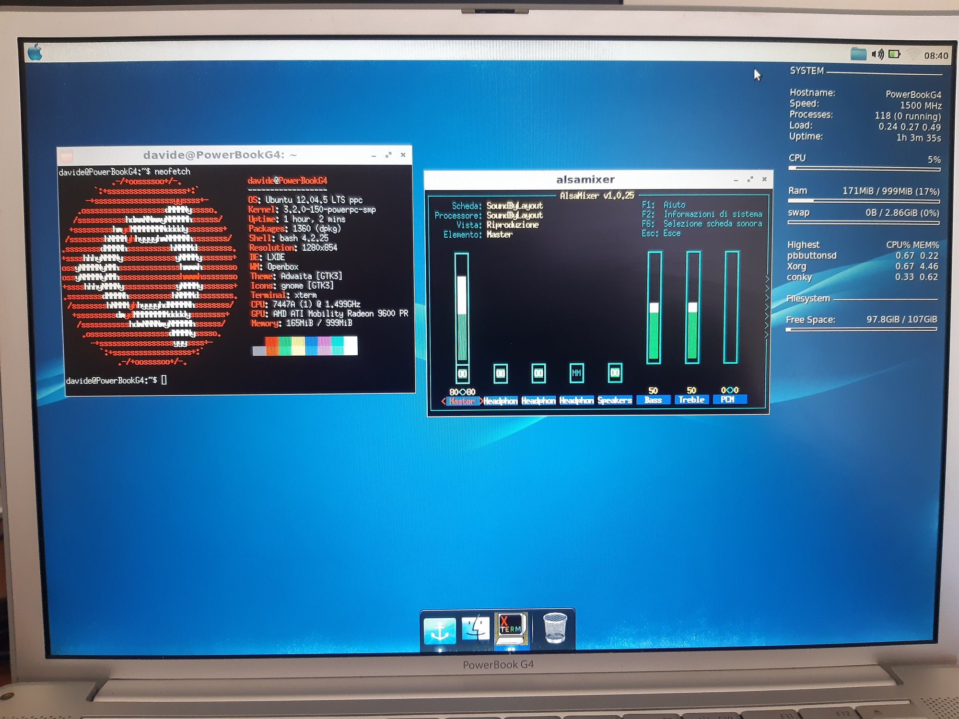Image resolution: width=959 pixels, height=719 pixels.
Task: Click the green color block in neofetch
Action: point(285,346)
